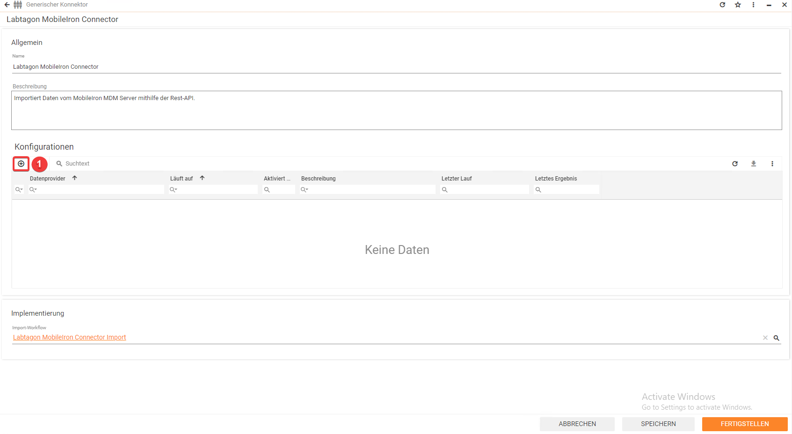Click the Generischer Konnektor grid icon

(18, 5)
